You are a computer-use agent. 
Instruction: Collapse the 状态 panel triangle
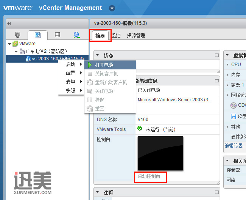[98, 55]
